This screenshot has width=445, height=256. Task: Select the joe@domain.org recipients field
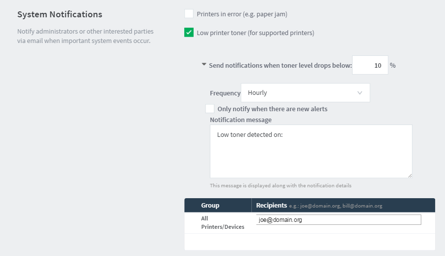[x=339, y=219]
